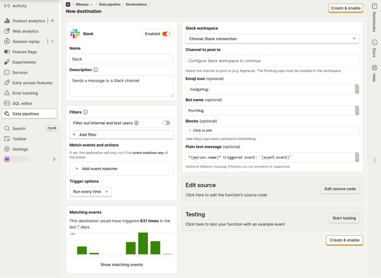Open the Docs side panel icon

374,42
